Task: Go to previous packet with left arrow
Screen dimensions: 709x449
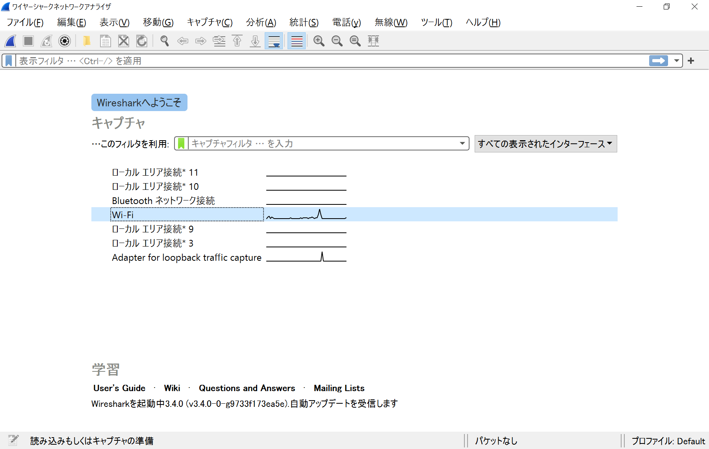Action: pyautogui.click(x=183, y=41)
